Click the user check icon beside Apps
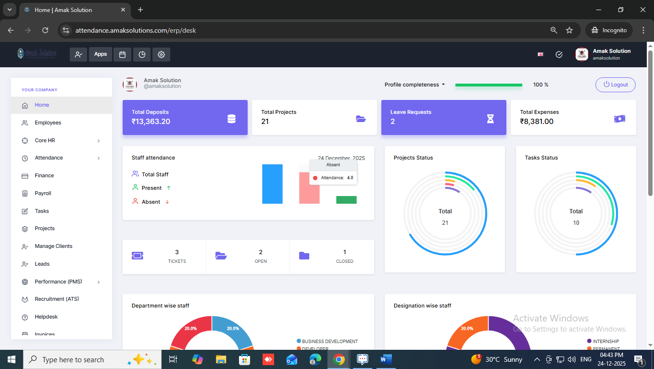The height and width of the screenshot is (369, 654). [x=78, y=54]
